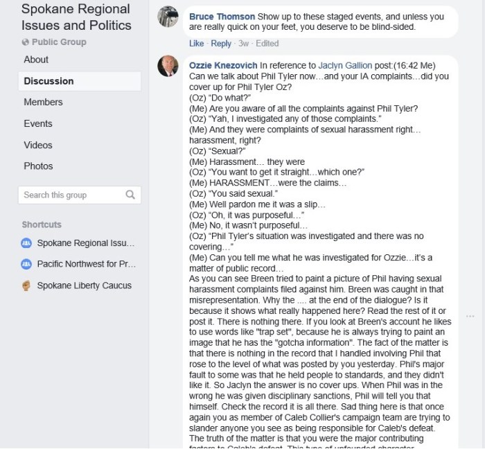Open Pacific Northwest group shortcut icon
485x449 pixels.
26,264
